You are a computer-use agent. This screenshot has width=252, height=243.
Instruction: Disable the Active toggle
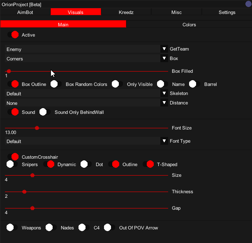click(13, 35)
